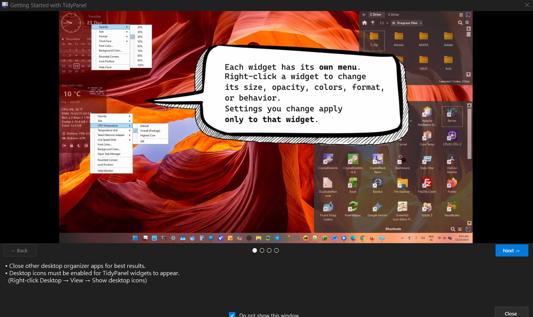Select the second page indicator dot
The width and height of the screenshot is (533, 317).
[x=262, y=251]
